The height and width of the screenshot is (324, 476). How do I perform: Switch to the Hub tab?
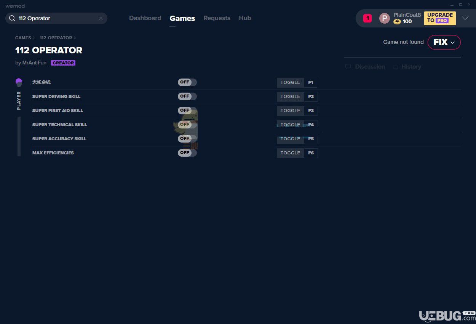pyautogui.click(x=245, y=18)
